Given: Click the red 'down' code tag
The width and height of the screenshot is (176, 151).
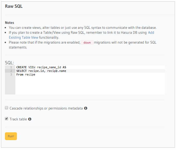Looking at the screenshot, I should (87, 43).
